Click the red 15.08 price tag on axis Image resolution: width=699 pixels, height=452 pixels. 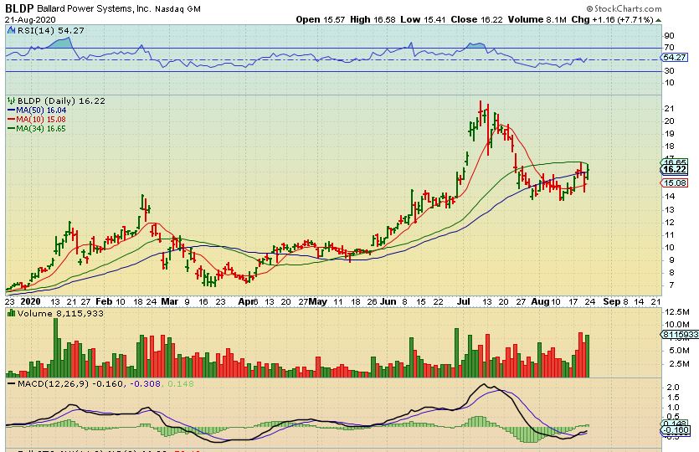coord(675,183)
